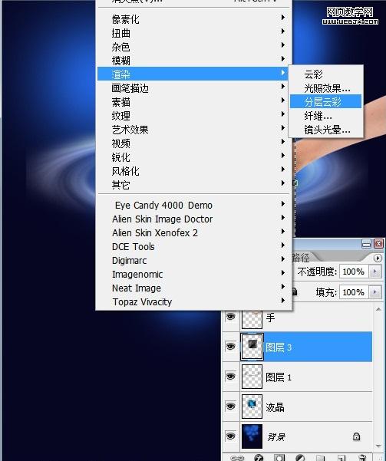Expand the 艺术效果 submenu arrow
Screen dimensions: 386x461
[283, 128]
